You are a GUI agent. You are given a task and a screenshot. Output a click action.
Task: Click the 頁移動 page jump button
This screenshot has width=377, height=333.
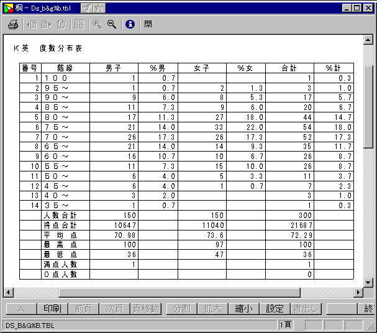point(145,309)
